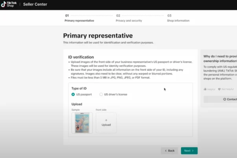Click the right chevron on Next button
This screenshot has height=158, width=237.
point(193,151)
